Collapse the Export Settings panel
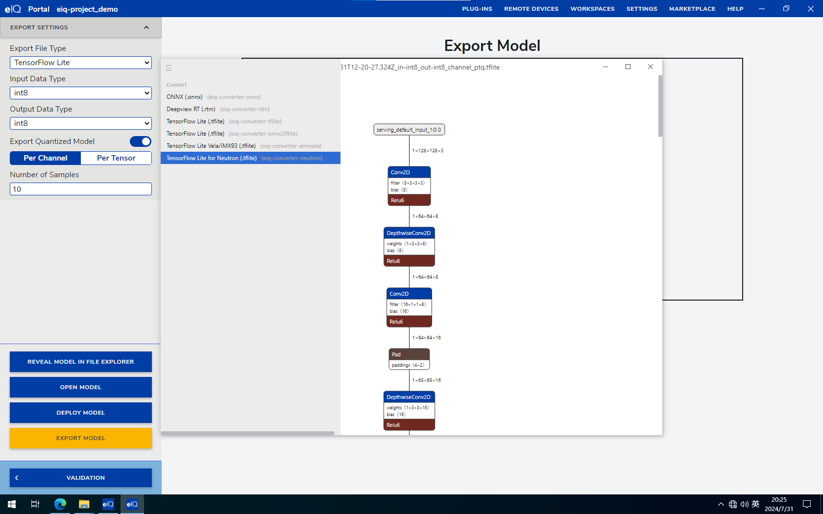The width and height of the screenshot is (823, 514). click(146, 27)
